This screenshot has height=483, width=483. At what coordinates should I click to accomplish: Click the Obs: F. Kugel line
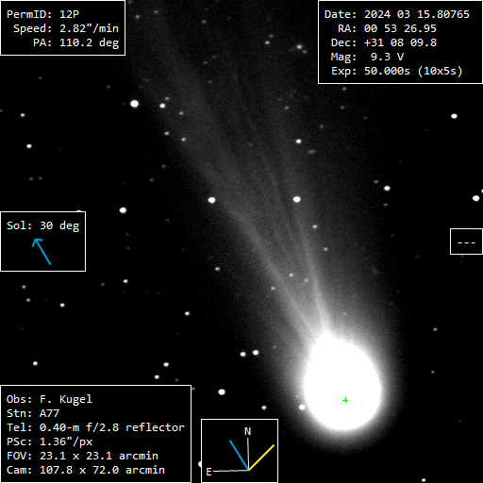[49, 399]
